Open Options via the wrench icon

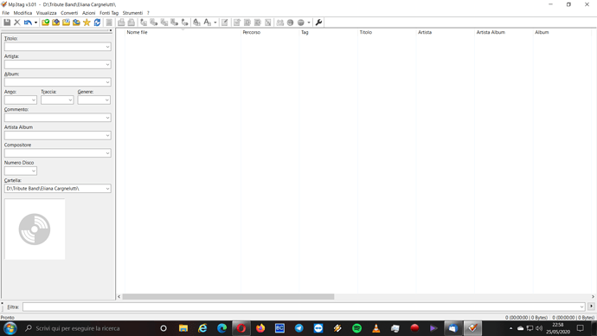tap(318, 23)
